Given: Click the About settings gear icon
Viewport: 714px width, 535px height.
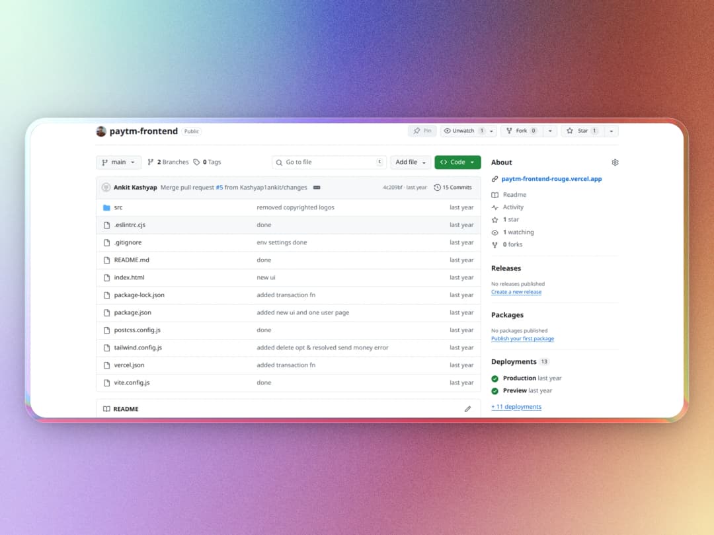Looking at the screenshot, I should click(615, 162).
